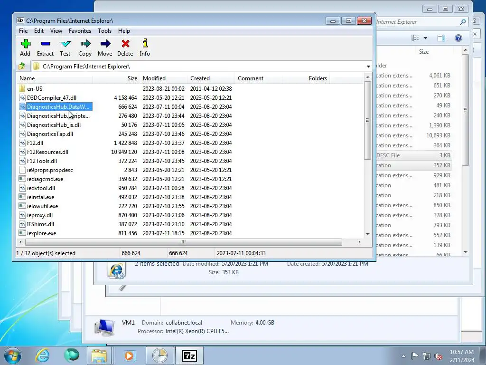
Task: Click the F12.dll file icon
Action: (x=22, y=143)
